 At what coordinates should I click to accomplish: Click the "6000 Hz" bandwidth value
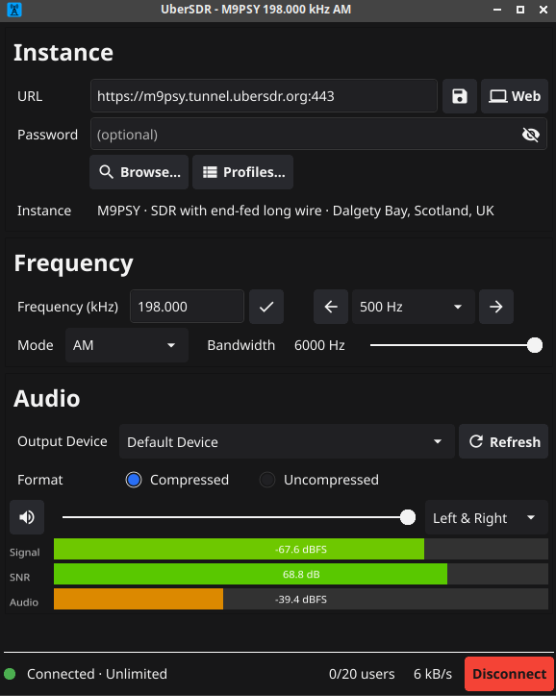[x=319, y=345]
